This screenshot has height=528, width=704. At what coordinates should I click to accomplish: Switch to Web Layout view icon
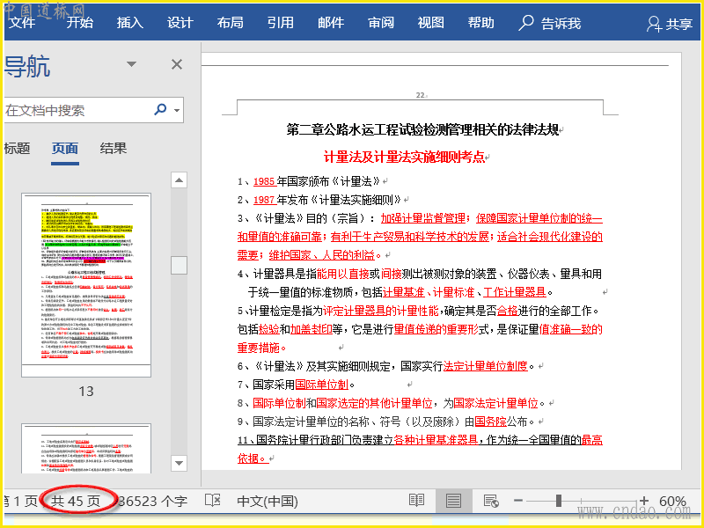(491, 501)
